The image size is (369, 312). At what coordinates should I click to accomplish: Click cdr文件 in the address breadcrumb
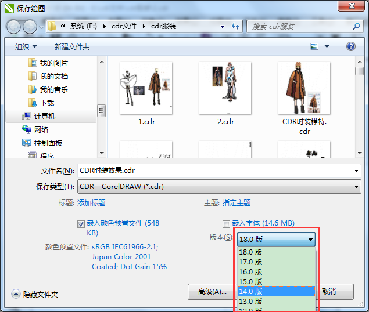[x=124, y=26]
